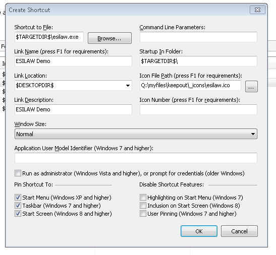Enable Highlighting on Start Menu disable option
276x255 pixels.
click(x=143, y=198)
